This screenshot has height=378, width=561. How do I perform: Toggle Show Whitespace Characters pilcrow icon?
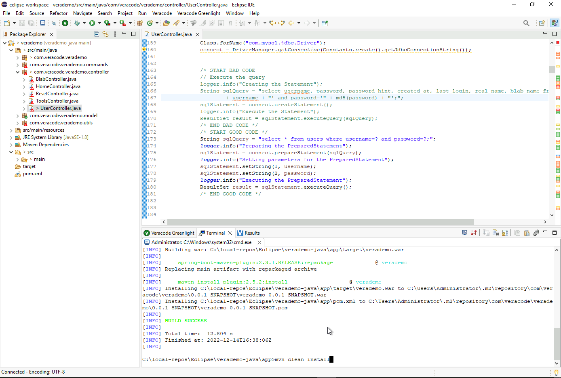click(230, 23)
